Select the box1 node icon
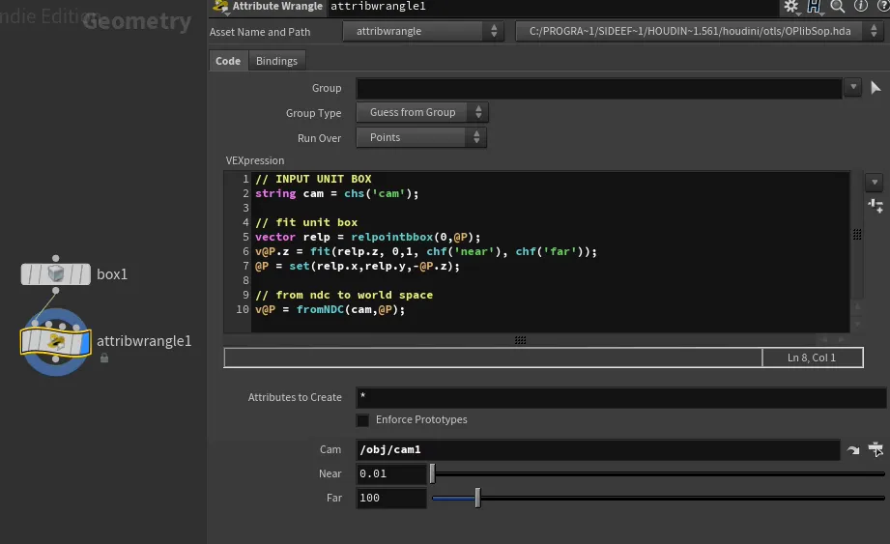This screenshot has height=544, width=890. coord(55,274)
